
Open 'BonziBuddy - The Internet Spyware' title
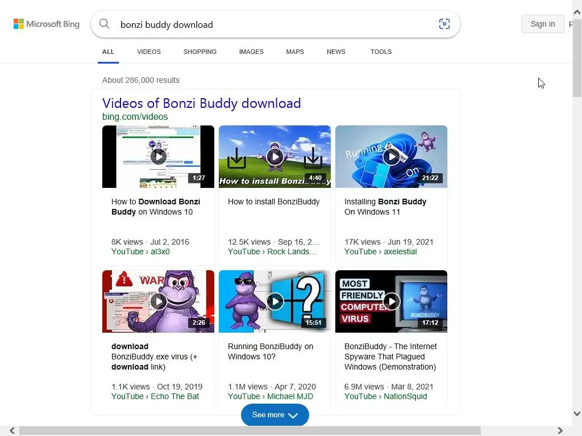point(390,357)
